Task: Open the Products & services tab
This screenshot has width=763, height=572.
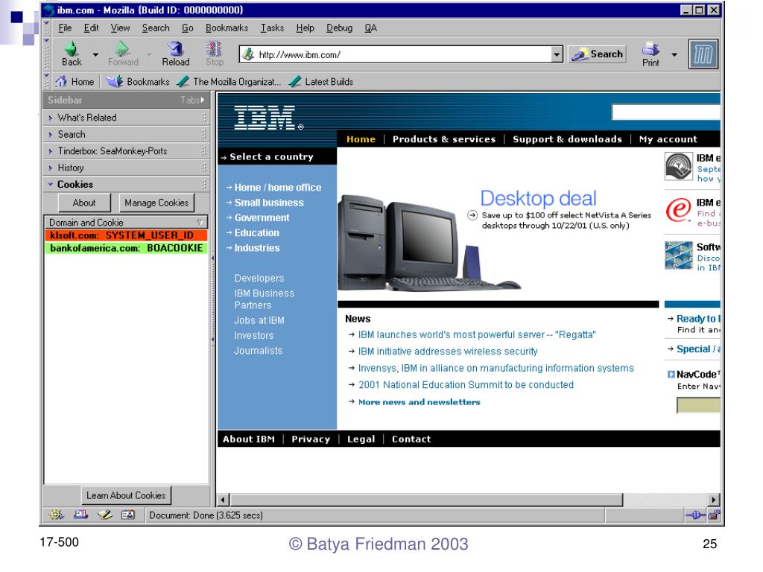Action: click(x=444, y=139)
